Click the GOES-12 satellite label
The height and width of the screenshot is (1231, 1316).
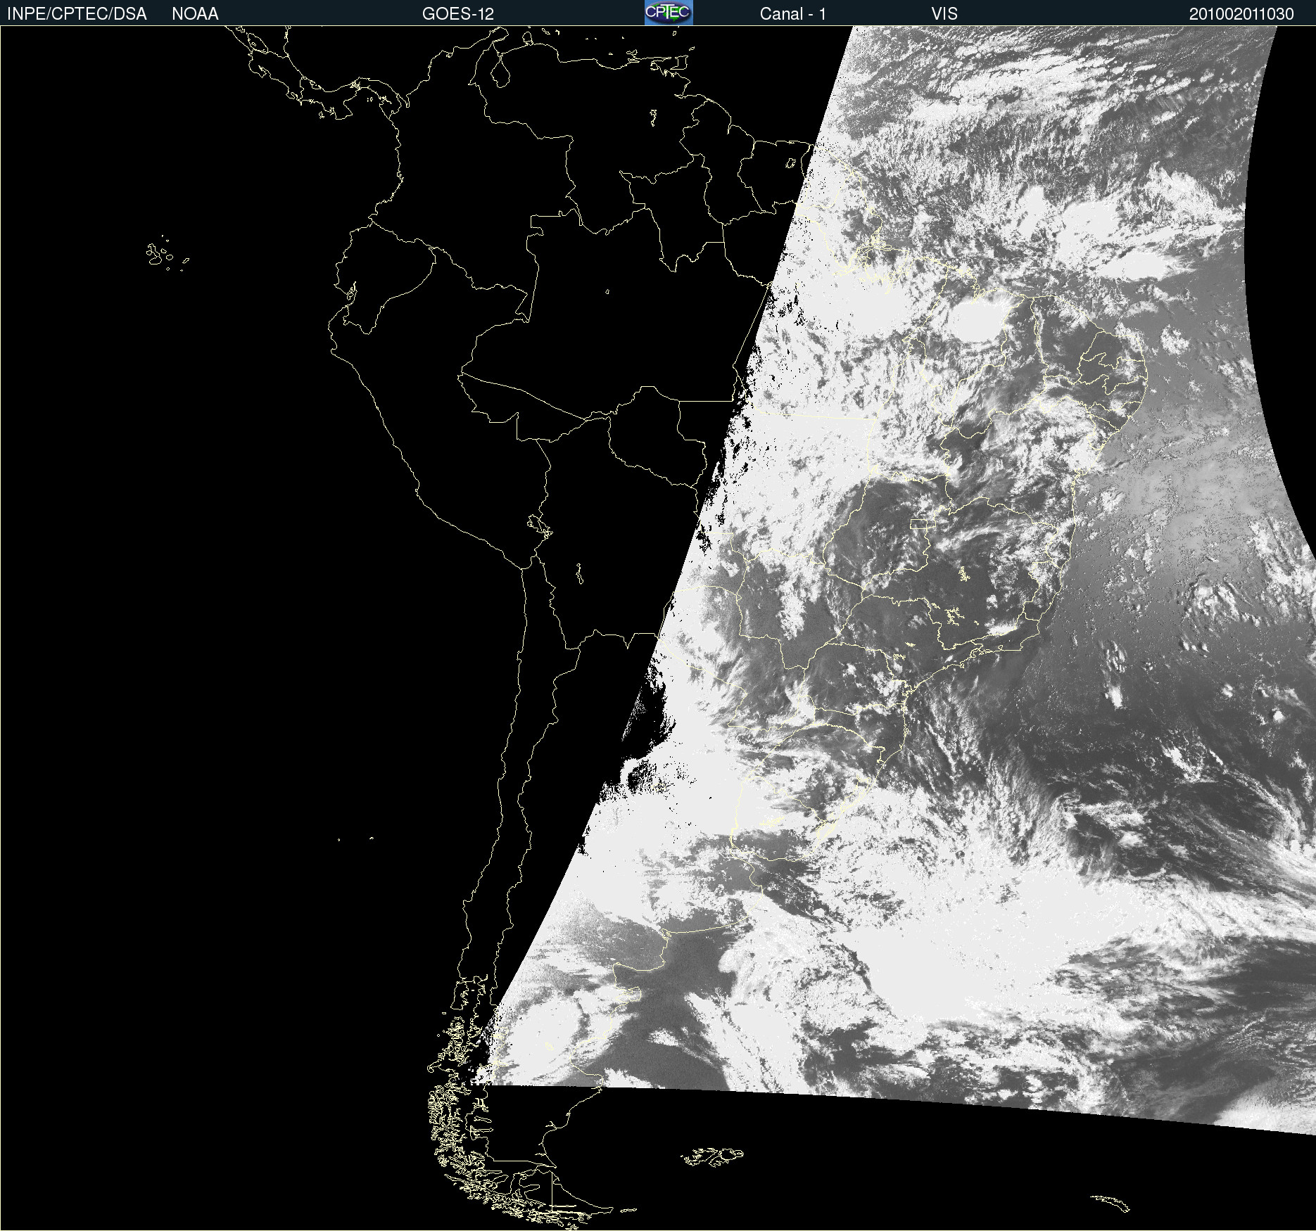tap(458, 14)
